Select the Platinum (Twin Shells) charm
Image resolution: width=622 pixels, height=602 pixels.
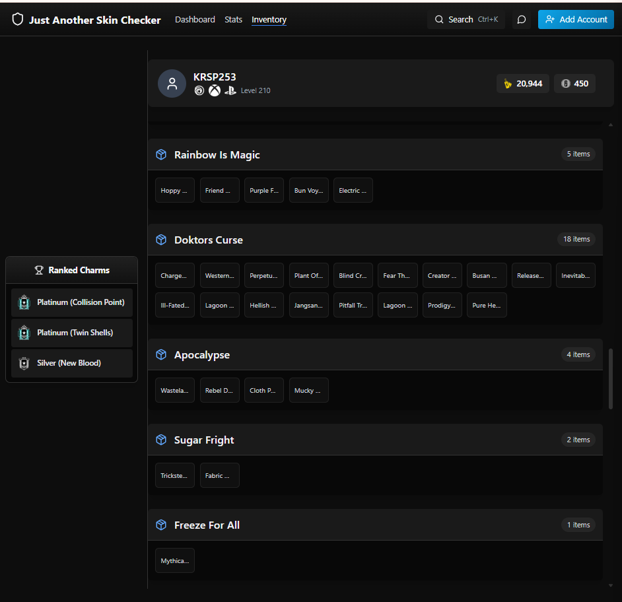tap(72, 333)
